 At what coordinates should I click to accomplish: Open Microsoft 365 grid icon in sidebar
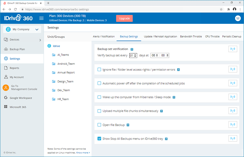click(x=6, y=107)
